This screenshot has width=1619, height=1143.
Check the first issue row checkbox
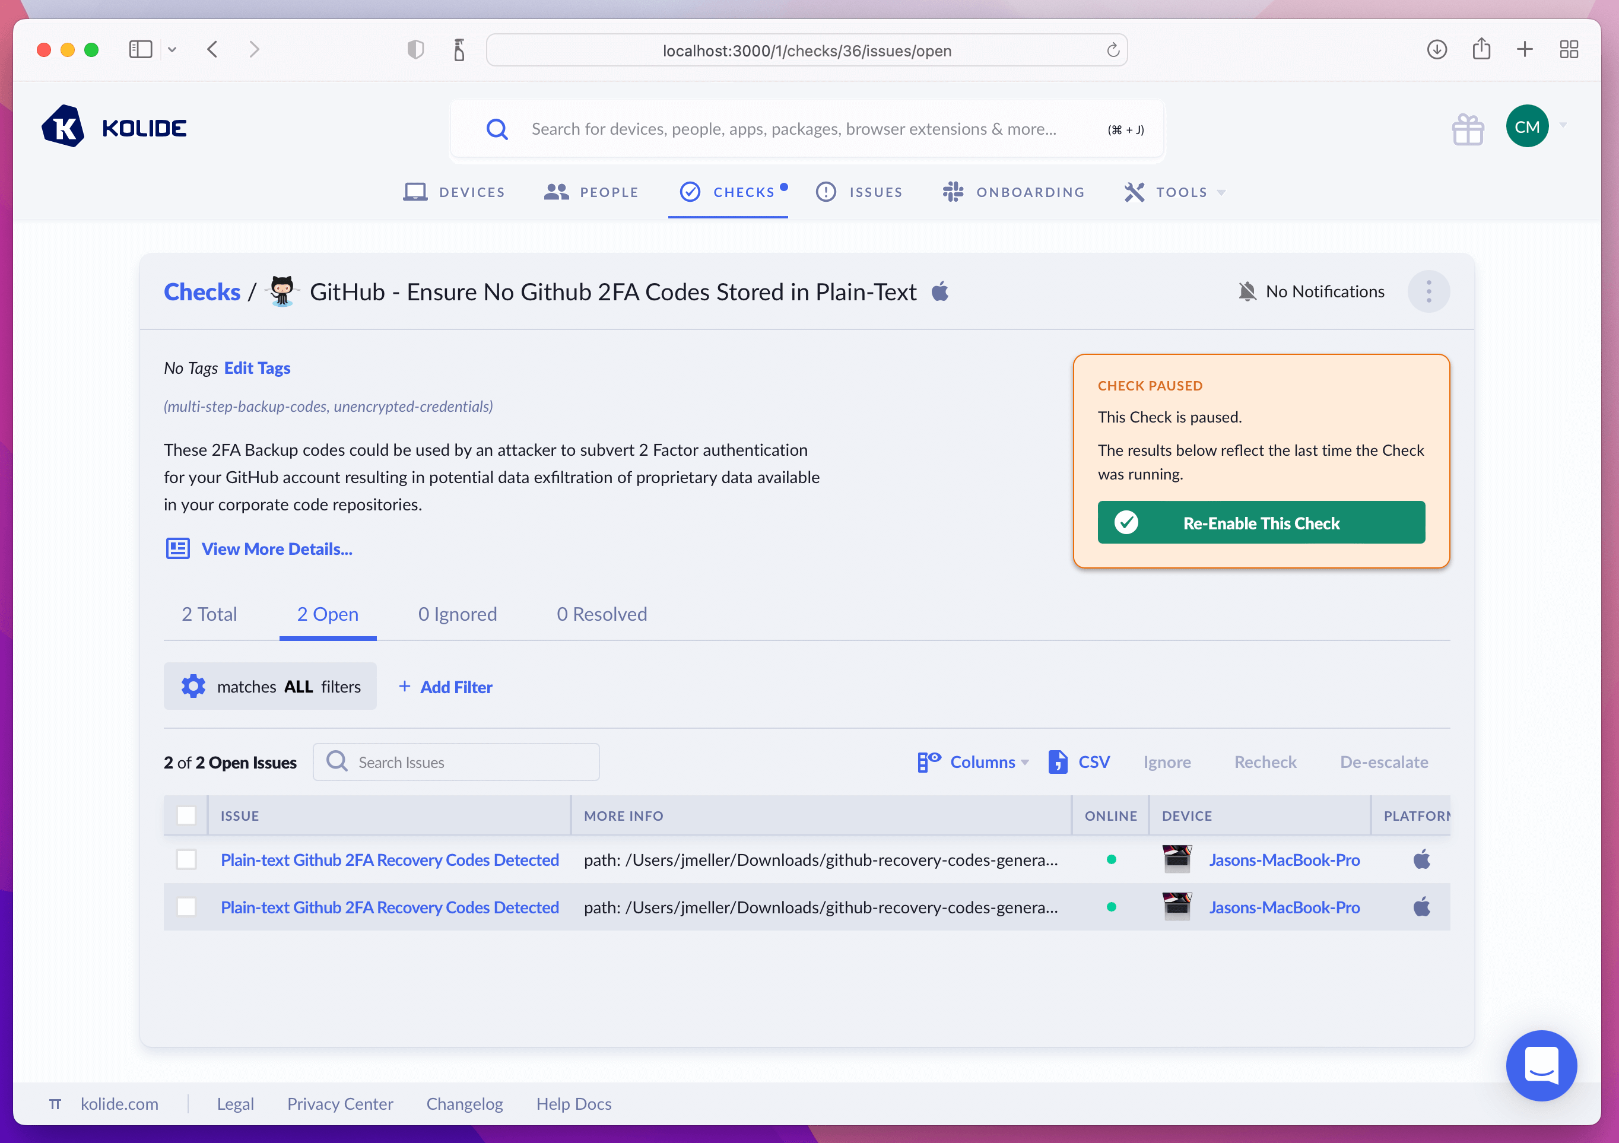pyautogui.click(x=186, y=859)
